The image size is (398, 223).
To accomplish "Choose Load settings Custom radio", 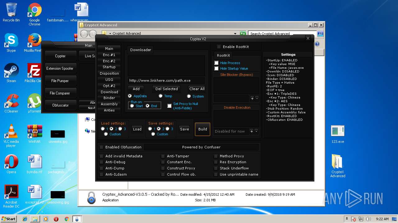I will click(106, 134).
